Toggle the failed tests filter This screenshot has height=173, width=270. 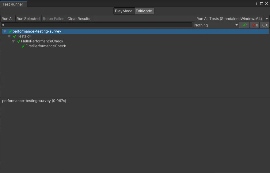[x=255, y=25]
